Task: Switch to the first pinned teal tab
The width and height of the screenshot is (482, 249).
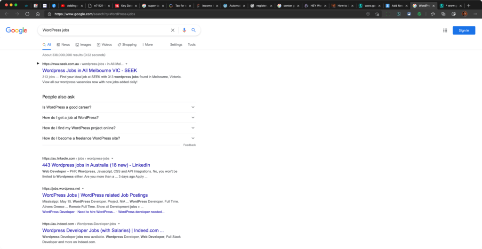Action: coord(27,6)
